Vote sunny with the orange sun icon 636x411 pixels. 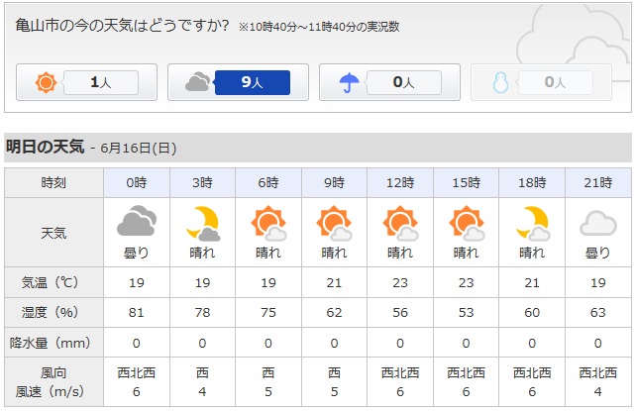point(46,82)
